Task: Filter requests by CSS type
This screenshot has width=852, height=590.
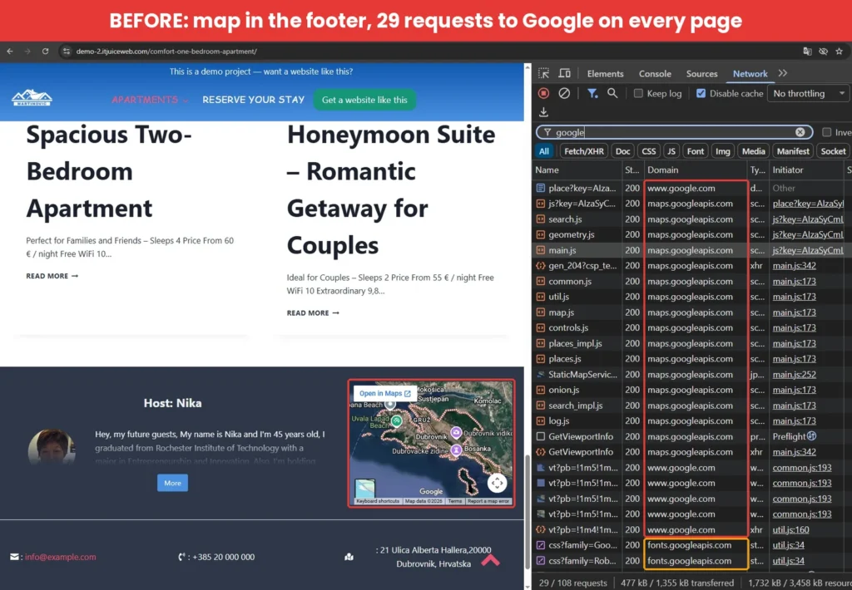Action: 649,151
